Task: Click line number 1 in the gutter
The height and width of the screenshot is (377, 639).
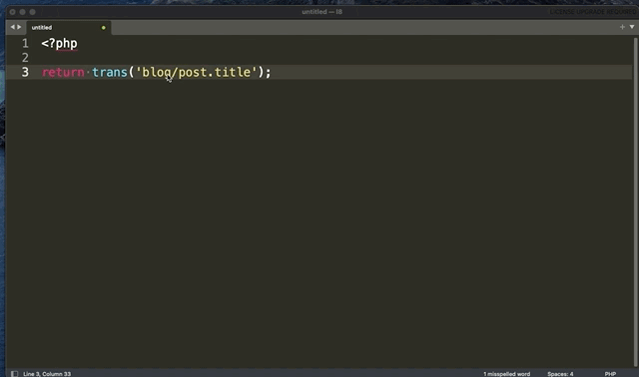Action: click(x=25, y=43)
